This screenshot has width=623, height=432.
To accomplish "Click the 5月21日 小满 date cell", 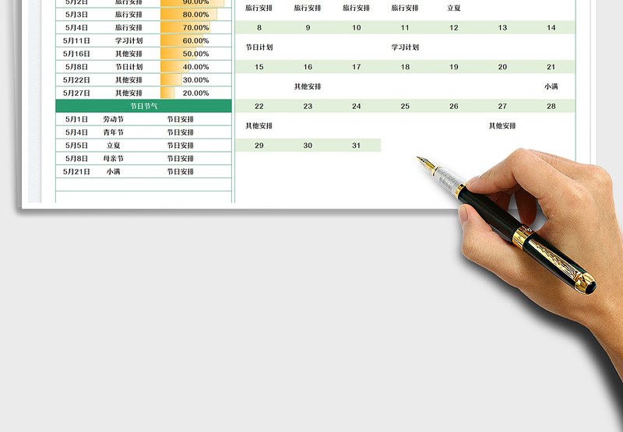I will click(x=76, y=172).
